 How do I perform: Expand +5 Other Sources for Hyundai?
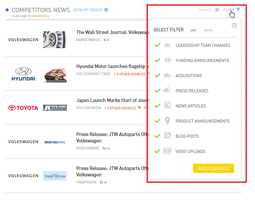(130, 74)
